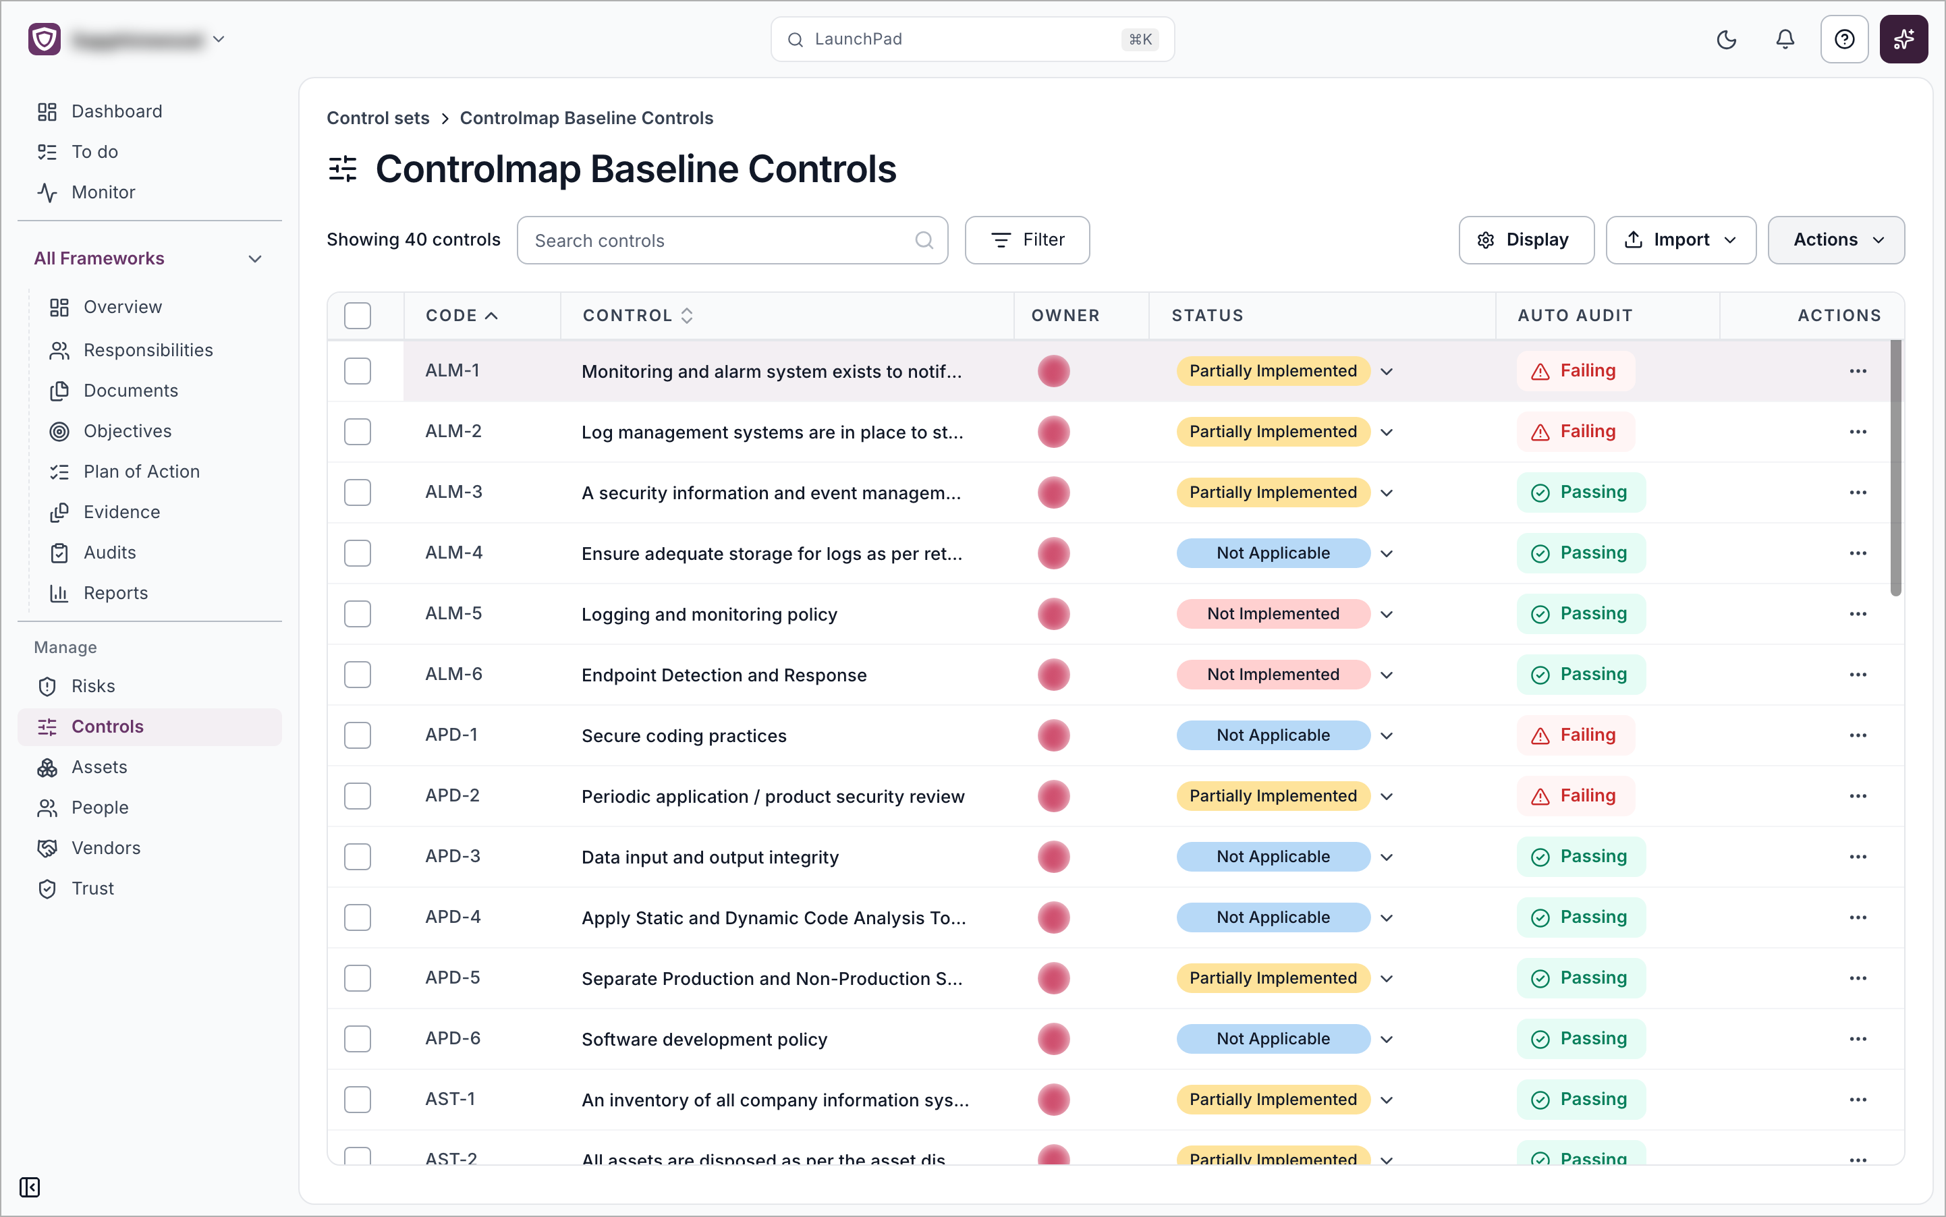Check the APD-2 row checkbox
Screen dimensions: 1946x1217
pyautogui.click(x=358, y=796)
